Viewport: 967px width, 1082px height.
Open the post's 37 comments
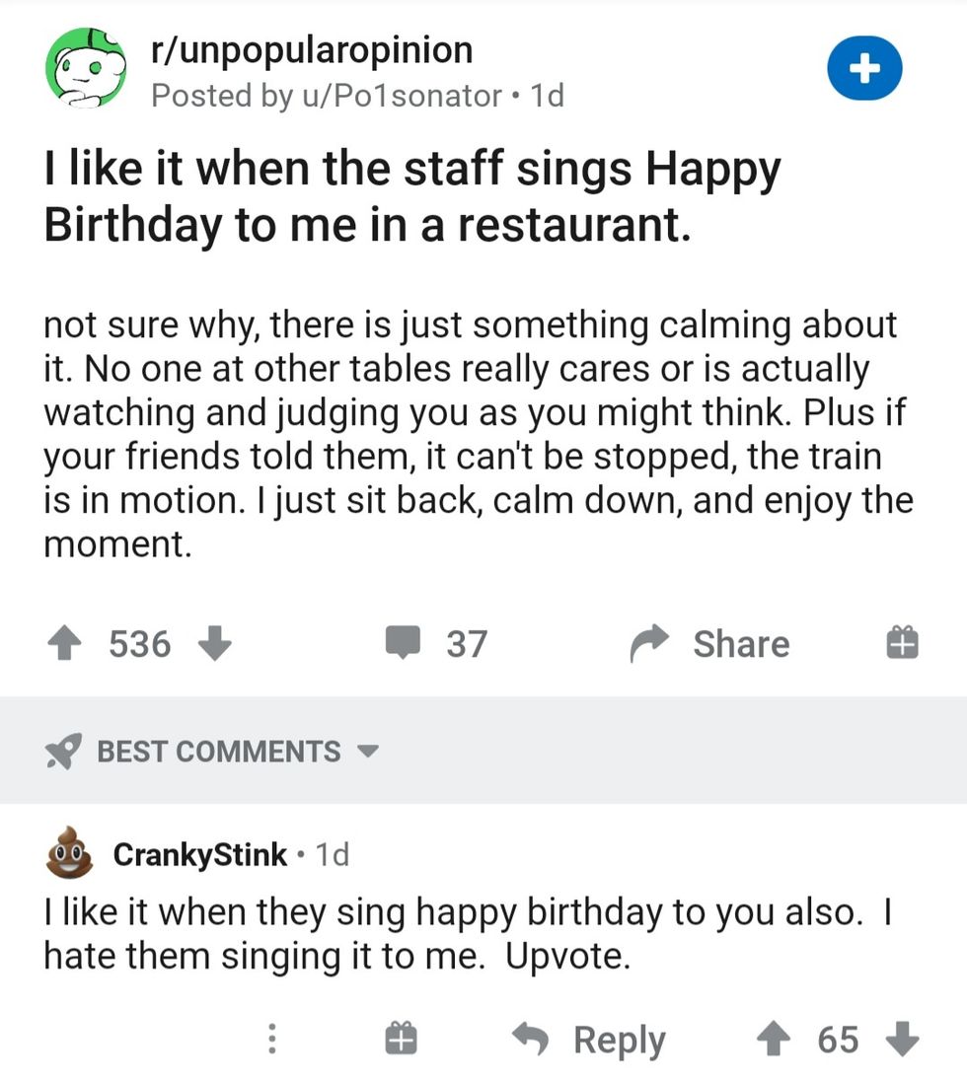436,644
